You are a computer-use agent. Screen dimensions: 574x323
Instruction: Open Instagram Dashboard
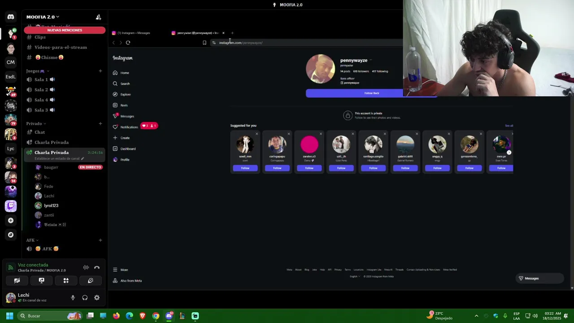click(x=124, y=148)
